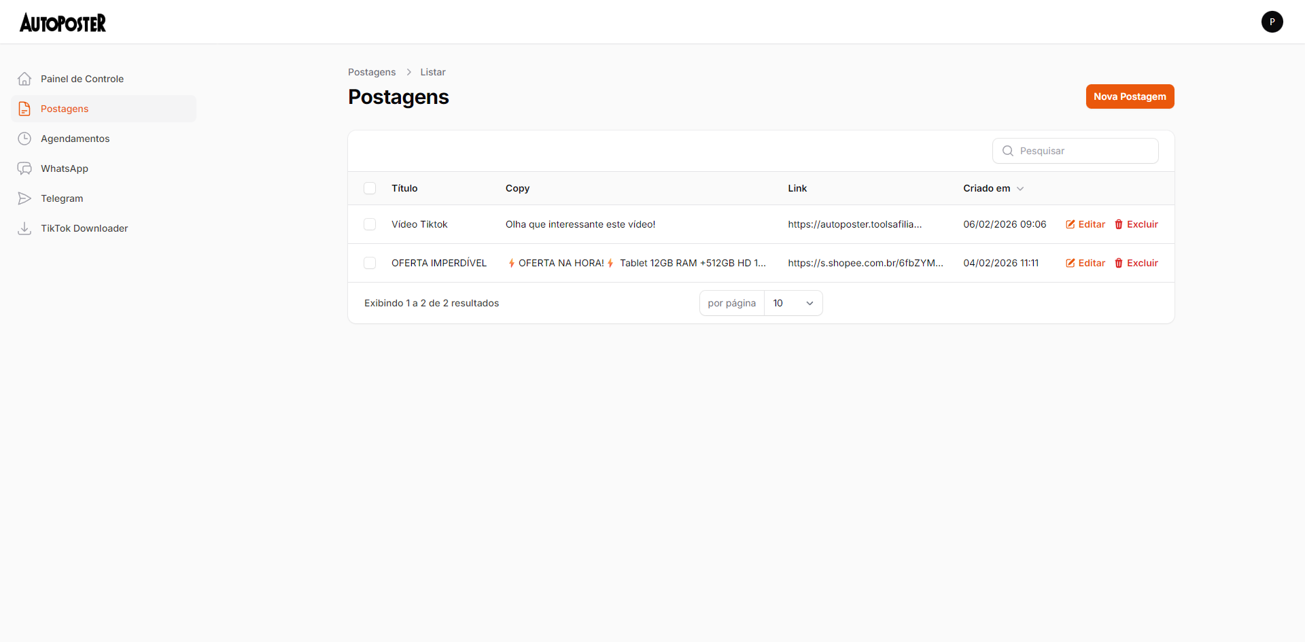The height and width of the screenshot is (642, 1305).
Task: Check the checkbox for the OFERTA IMPERDÍVEL row
Action: coord(370,263)
